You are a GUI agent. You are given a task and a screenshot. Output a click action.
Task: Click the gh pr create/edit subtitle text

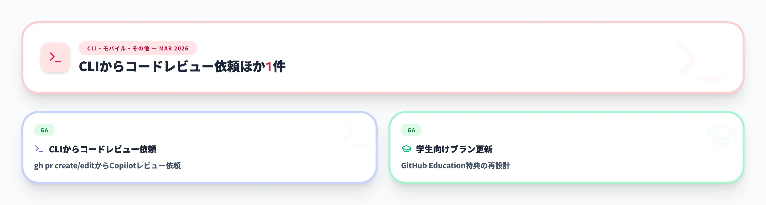click(x=109, y=166)
